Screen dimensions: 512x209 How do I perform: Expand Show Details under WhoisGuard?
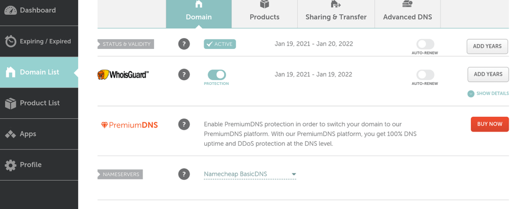click(488, 94)
